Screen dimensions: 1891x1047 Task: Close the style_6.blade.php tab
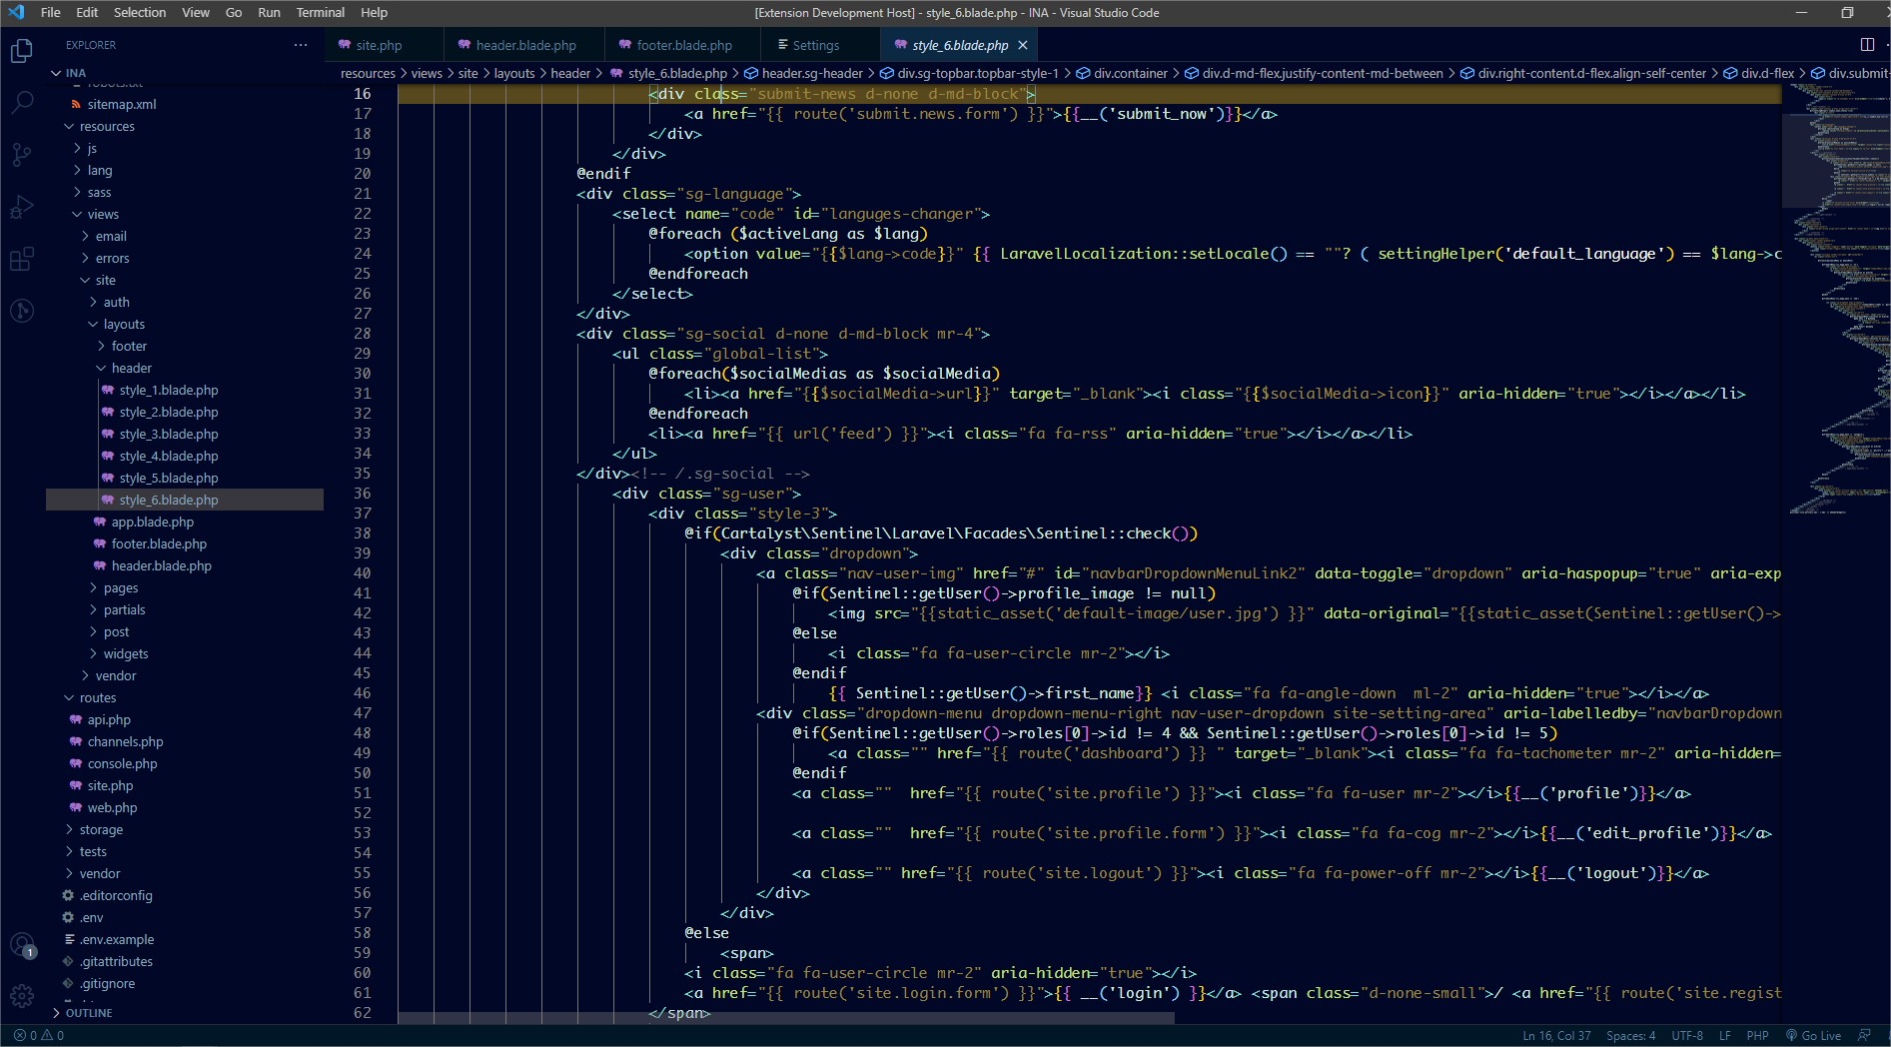point(1022,45)
